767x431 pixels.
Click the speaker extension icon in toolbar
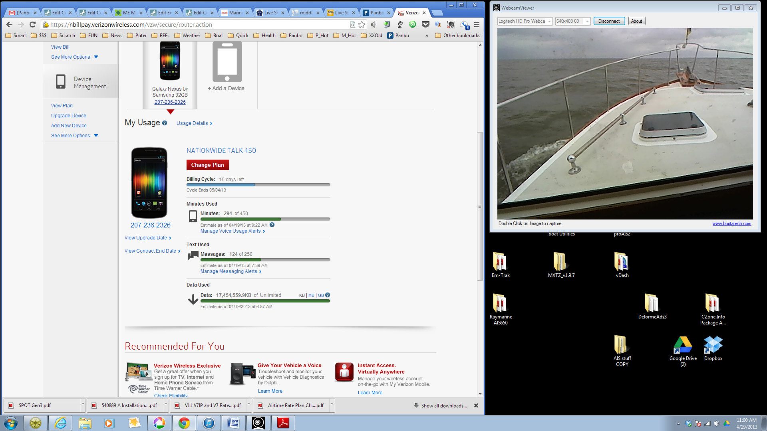tap(374, 25)
